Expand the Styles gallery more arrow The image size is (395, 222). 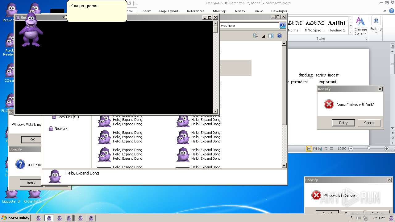coord(351,32)
